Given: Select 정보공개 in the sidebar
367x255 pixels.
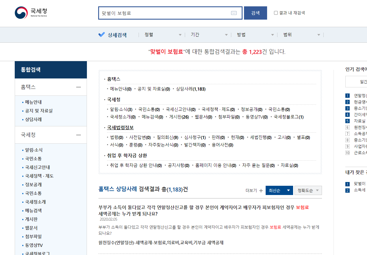Looking at the screenshot, I should (x=33, y=185).
